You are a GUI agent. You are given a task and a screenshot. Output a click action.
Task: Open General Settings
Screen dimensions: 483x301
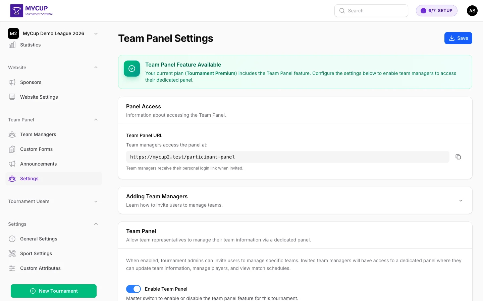click(x=54, y=239)
